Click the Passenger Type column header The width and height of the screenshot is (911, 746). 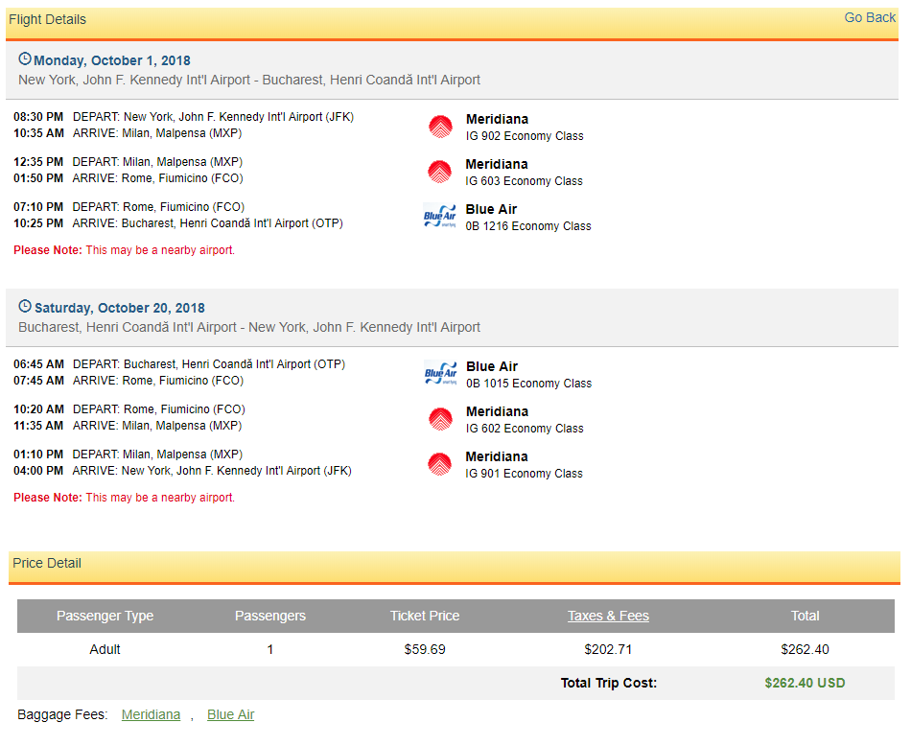tap(105, 616)
